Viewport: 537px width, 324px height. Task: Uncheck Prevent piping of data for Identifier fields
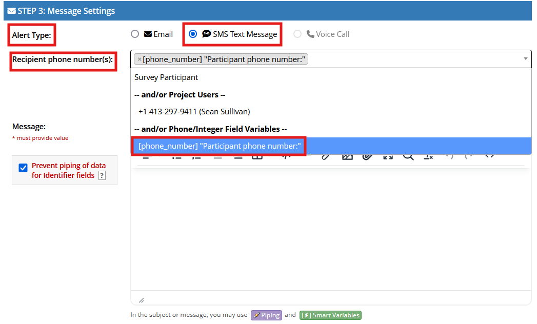click(23, 168)
